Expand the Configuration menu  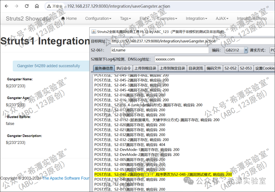tap(98, 18)
